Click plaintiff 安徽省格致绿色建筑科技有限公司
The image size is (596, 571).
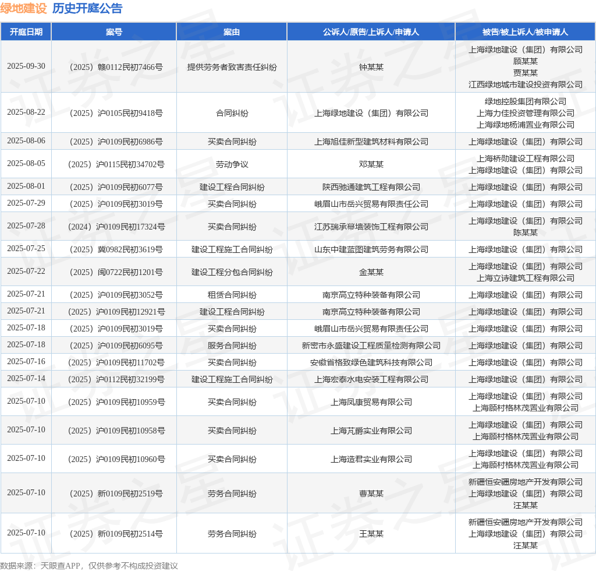point(371,362)
